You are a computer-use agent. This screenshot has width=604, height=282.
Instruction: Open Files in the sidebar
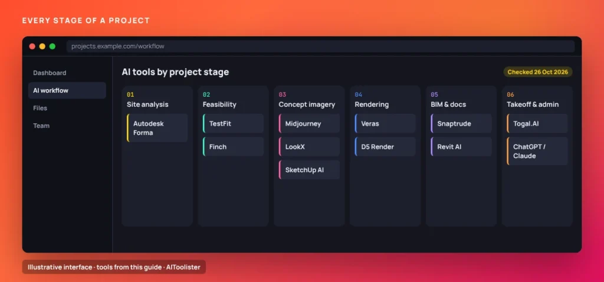point(67,108)
